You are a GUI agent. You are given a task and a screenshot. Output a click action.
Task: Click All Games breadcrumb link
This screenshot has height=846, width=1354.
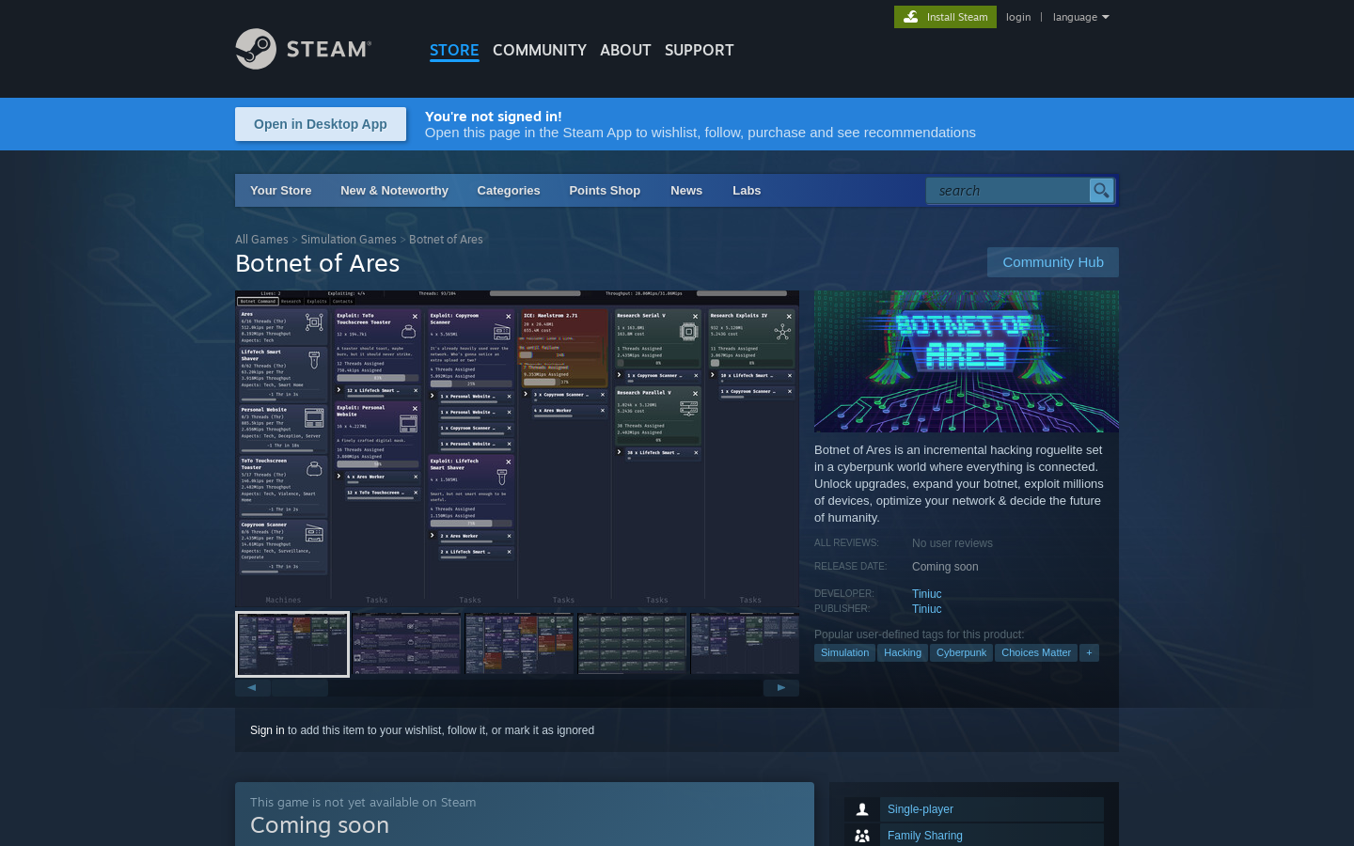(261, 240)
